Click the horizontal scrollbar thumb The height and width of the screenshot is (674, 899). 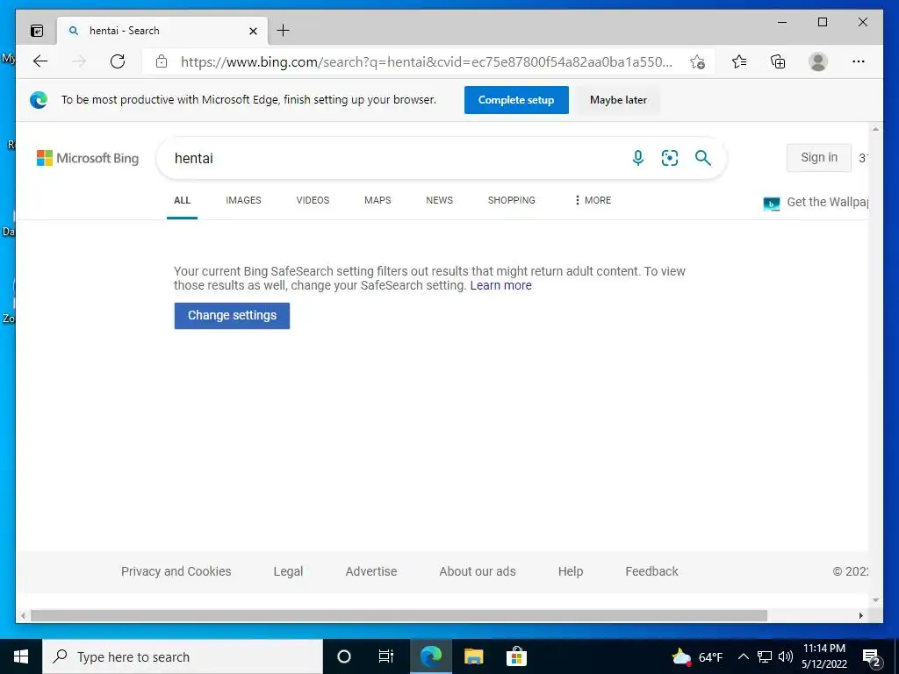(399, 615)
